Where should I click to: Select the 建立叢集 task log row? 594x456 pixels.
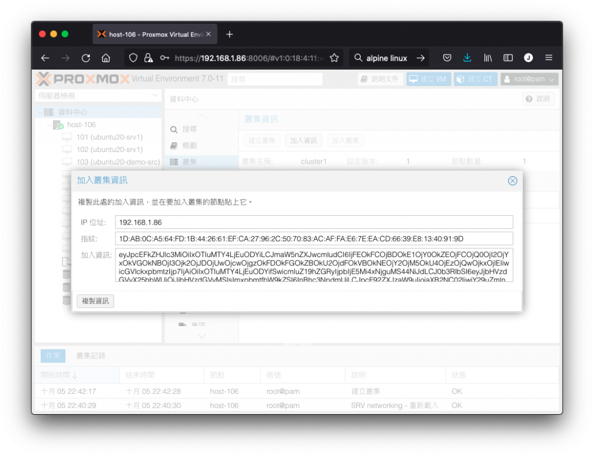click(x=296, y=391)
